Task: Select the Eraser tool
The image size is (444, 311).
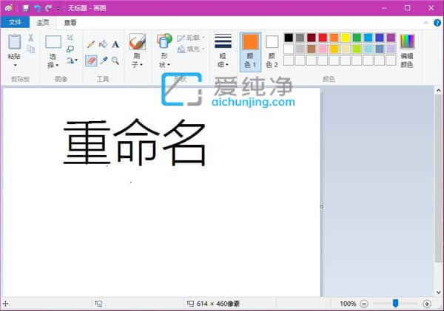Action: (91, 61)
